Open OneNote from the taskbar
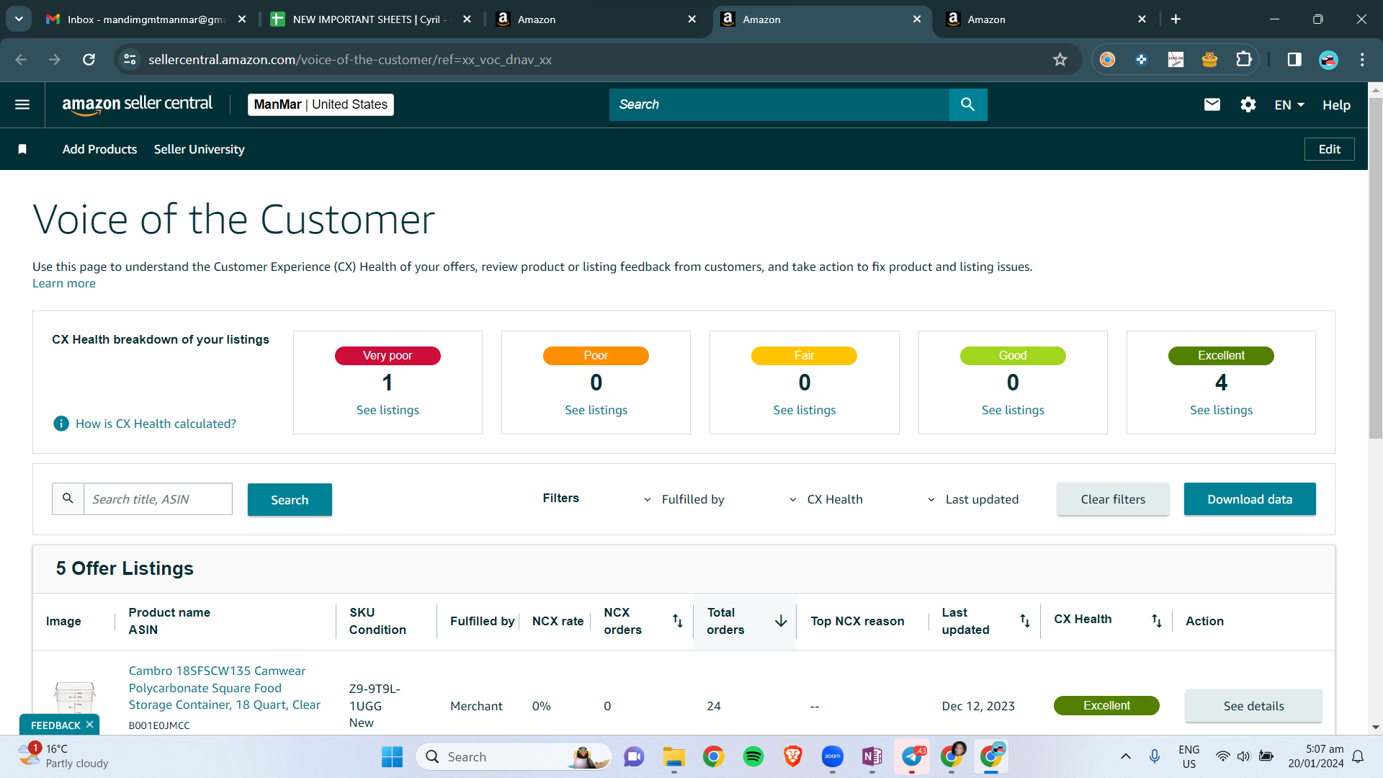This screenshot has height=778, width=1383. point(872,757)
